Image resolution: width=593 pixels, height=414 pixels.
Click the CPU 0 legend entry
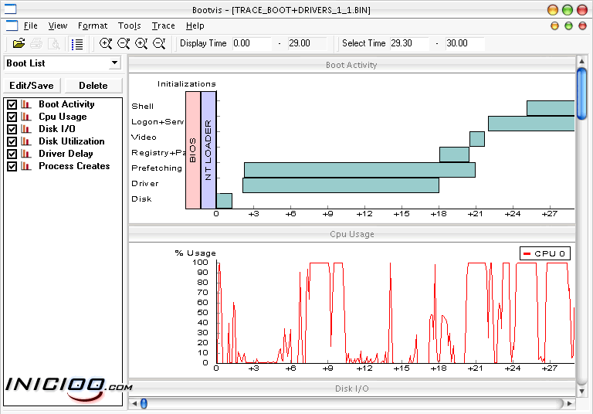pyautogui.click(x=545, y=253)
